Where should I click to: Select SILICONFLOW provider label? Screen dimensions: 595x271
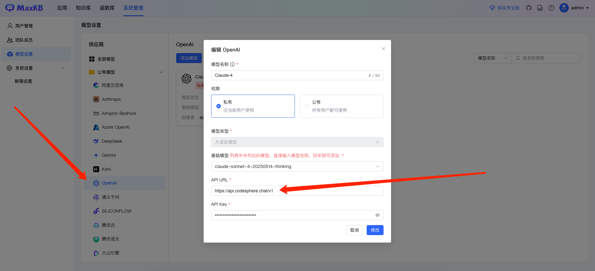pyautogui.click(x=117, y=211)
